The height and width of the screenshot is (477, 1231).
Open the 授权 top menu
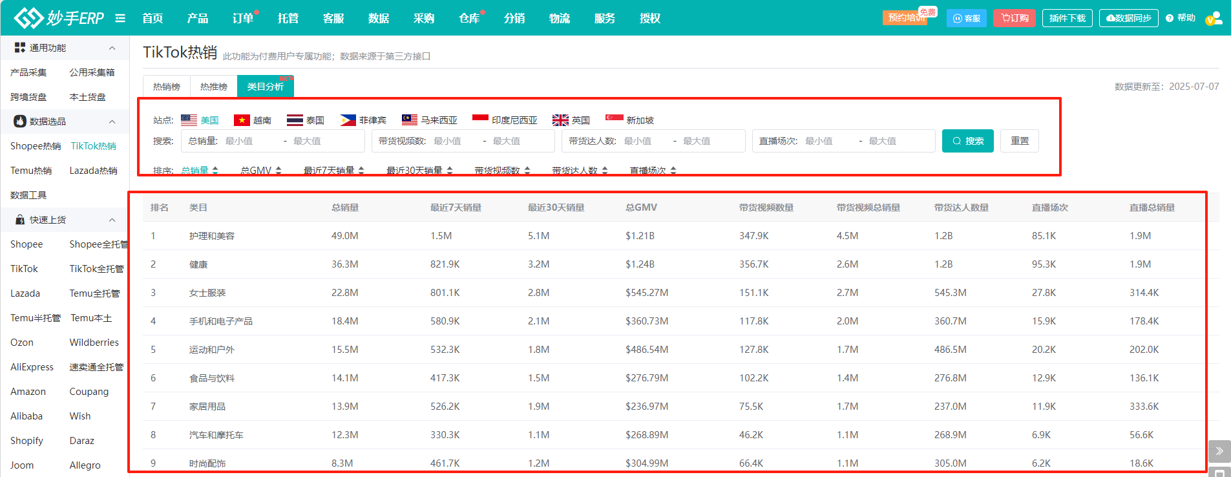(650, 18)
